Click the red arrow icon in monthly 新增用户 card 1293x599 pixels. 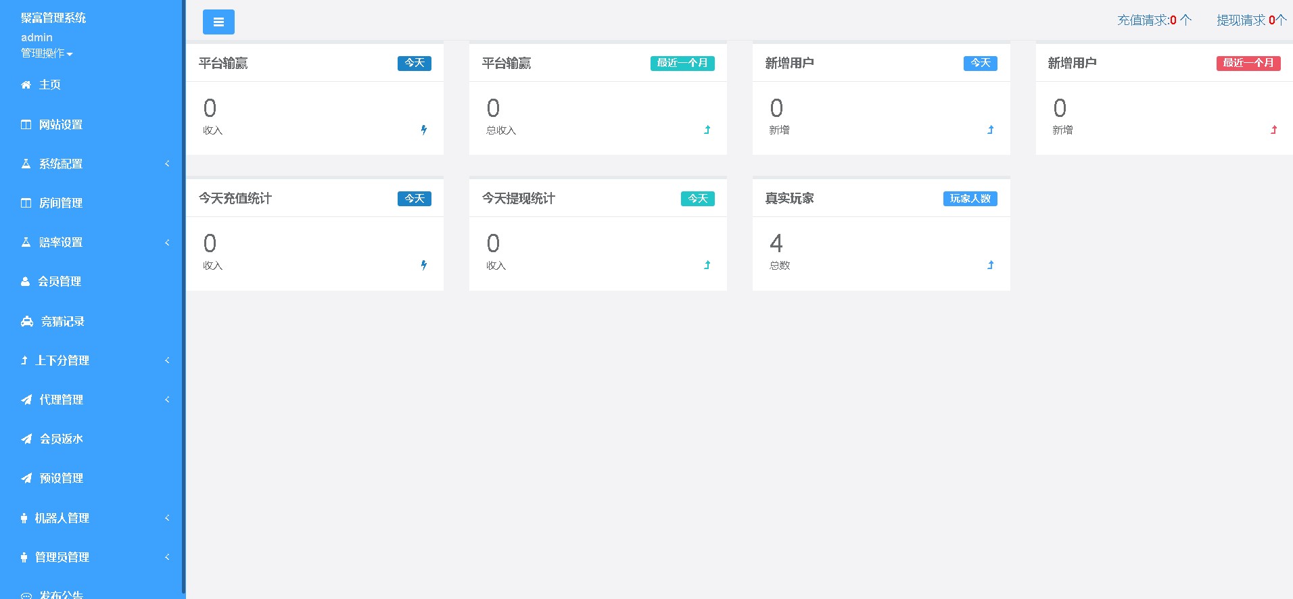click(x=1273, y=130)
